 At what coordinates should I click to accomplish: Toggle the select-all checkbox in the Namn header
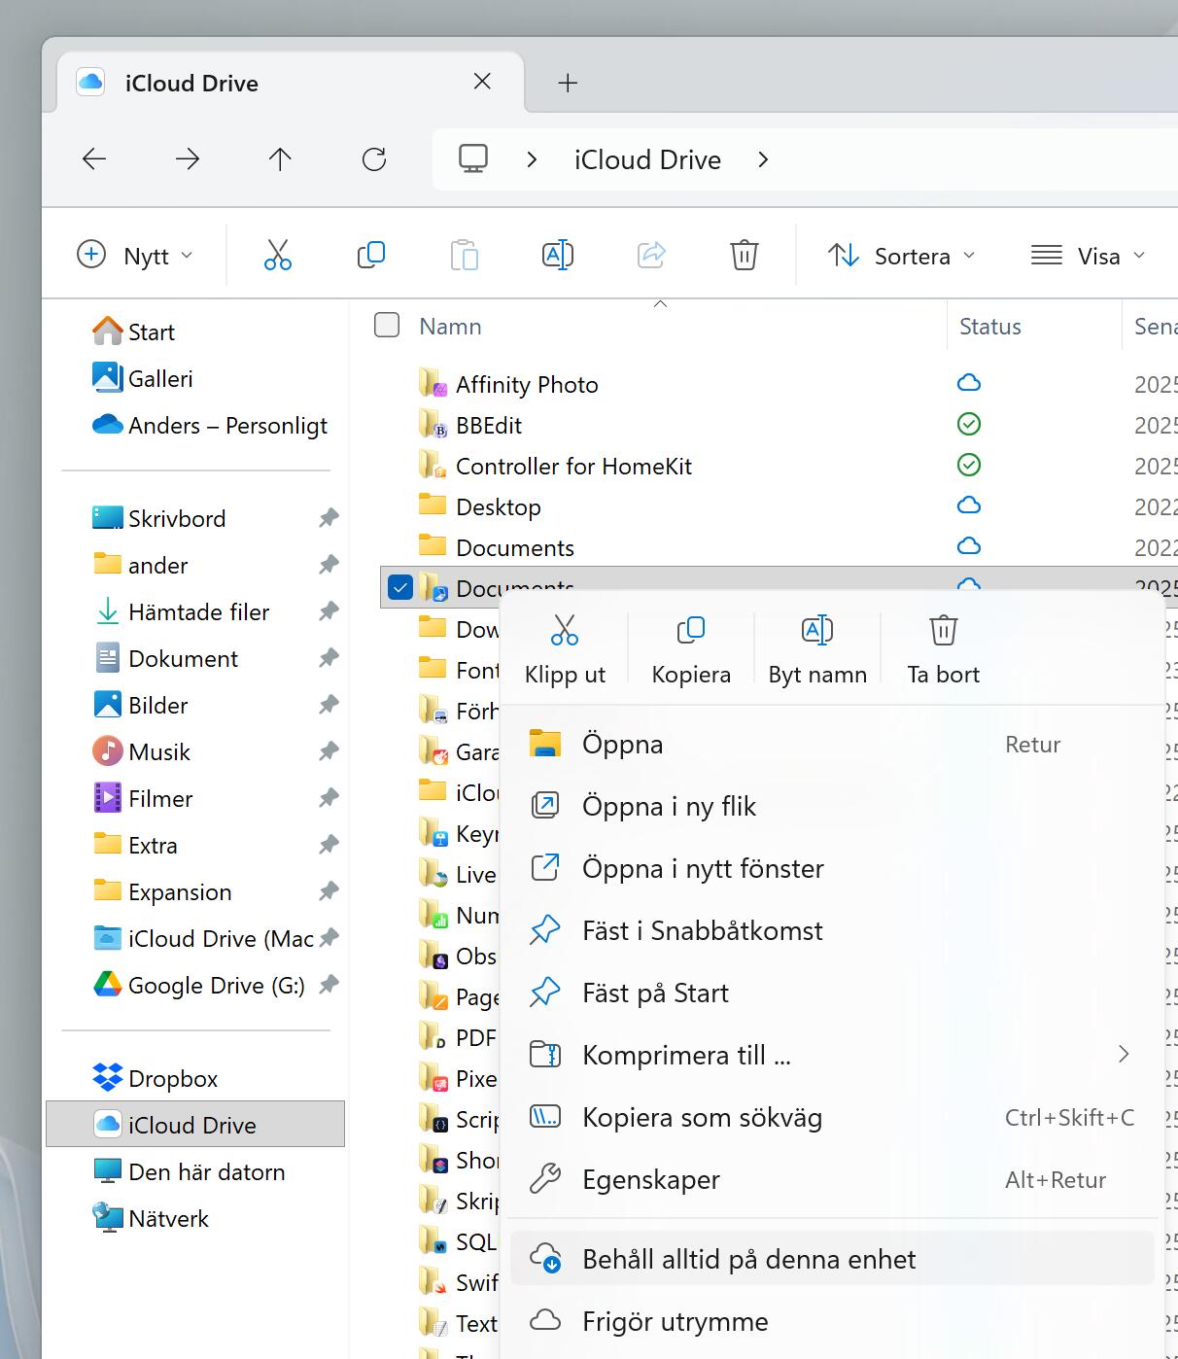pyautogui.click(x=386, y=326)
